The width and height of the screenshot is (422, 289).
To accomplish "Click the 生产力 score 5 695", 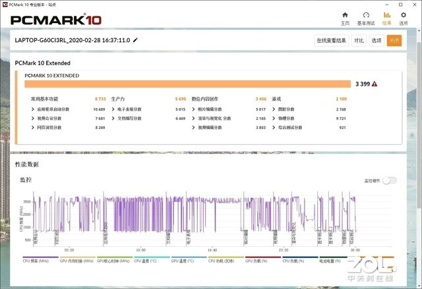I will coord(181,99).
